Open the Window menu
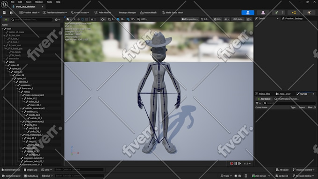Screen dimensions: 318x179 click(39, 2)
